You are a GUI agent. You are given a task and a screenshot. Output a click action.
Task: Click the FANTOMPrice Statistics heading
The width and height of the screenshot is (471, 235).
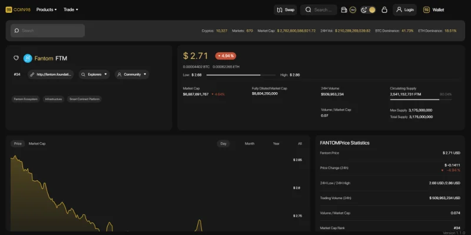click(344, 143)
